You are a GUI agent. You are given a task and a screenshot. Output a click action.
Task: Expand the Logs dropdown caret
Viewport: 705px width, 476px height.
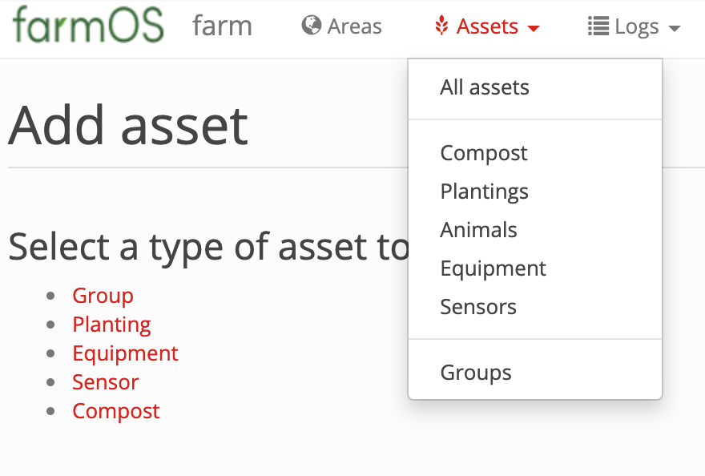[674, 29]
